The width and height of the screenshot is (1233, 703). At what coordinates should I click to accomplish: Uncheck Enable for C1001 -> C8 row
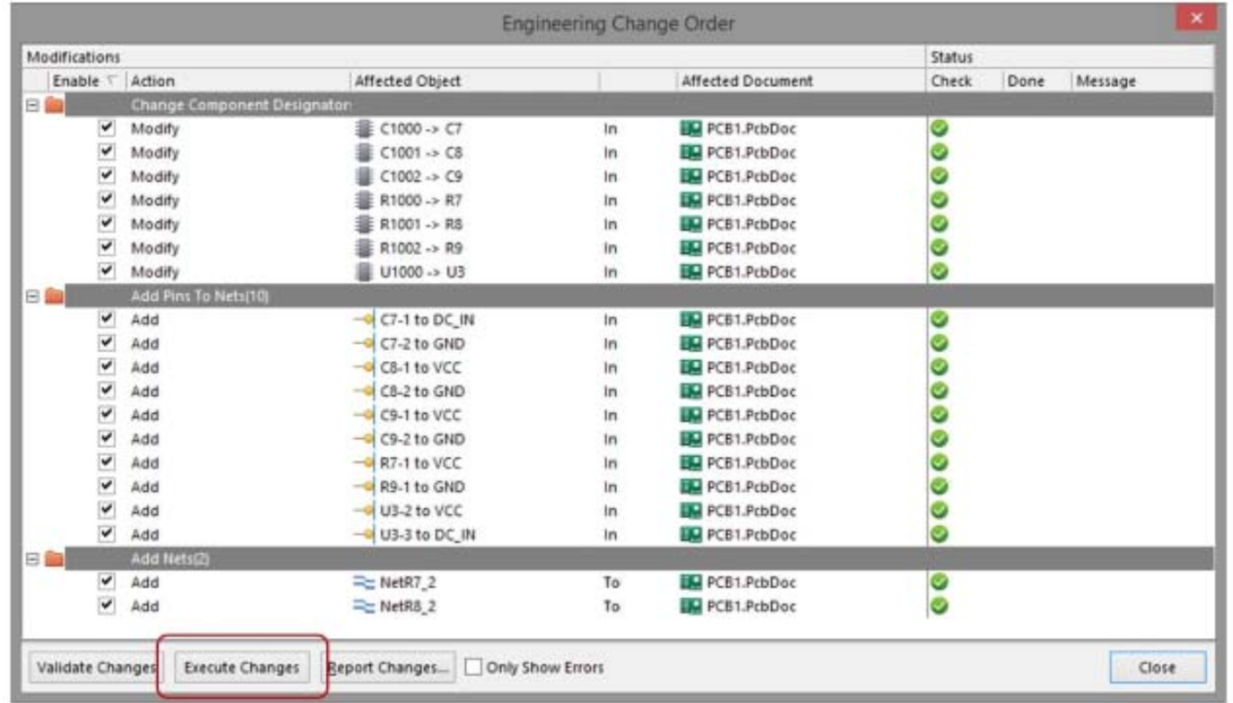[x=108, y=152]
